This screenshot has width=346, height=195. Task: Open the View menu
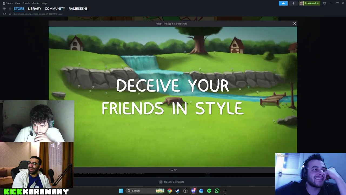point(18,3)
